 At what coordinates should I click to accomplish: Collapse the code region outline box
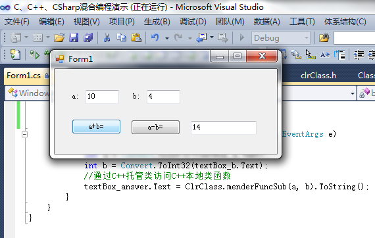click(24, 134)
